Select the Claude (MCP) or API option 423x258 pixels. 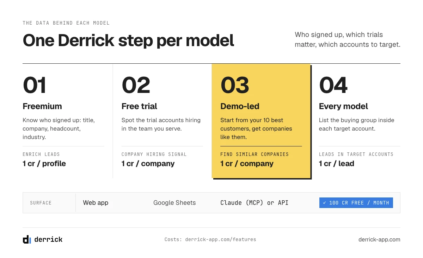(x=254, y=203)
